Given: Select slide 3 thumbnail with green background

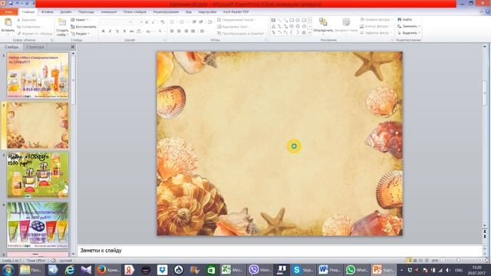Looking at the screenshot, I should tap(38, 176).
